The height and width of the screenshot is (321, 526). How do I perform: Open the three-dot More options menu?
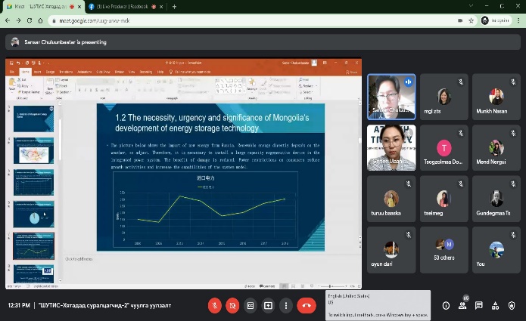coord(286,305)
